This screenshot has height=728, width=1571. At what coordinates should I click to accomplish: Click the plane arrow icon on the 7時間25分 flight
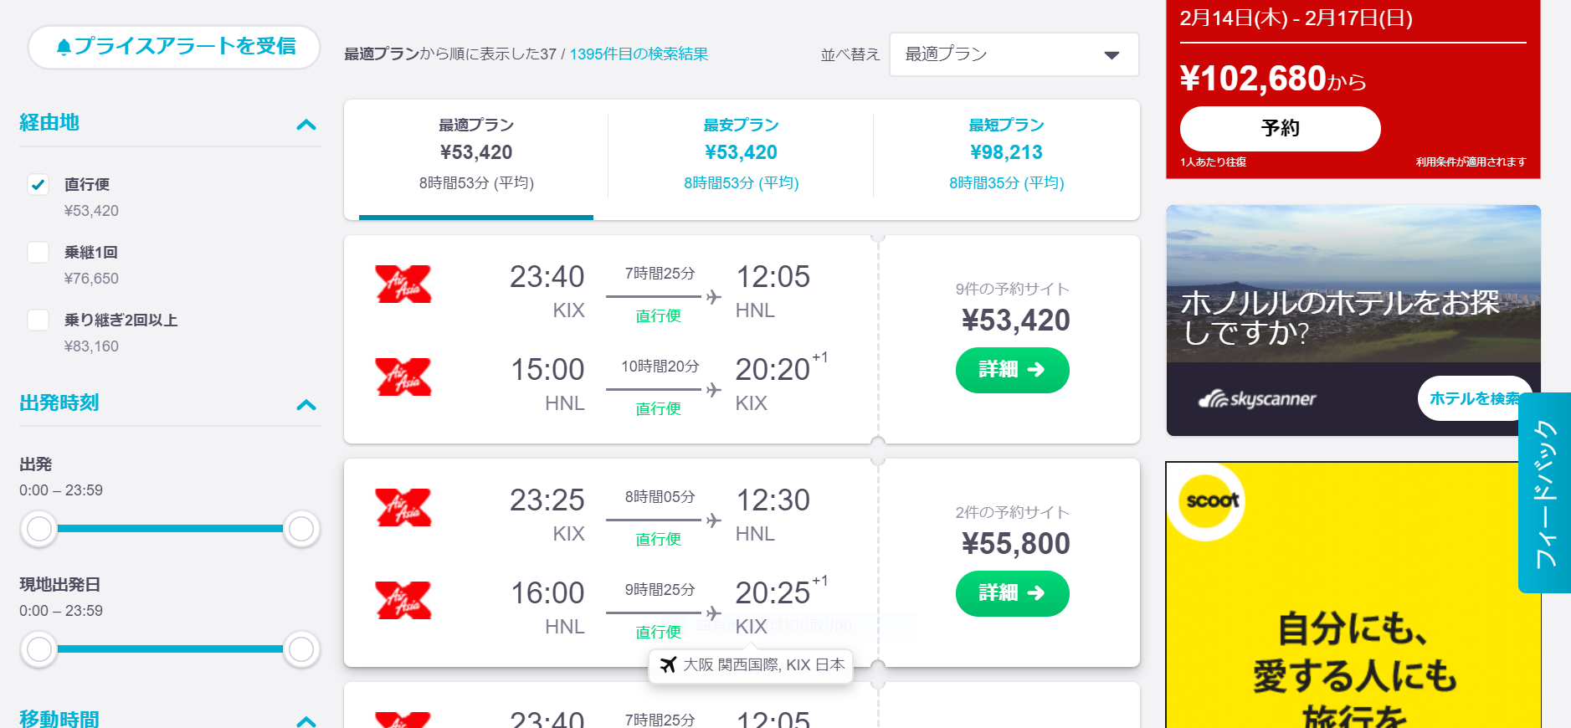tap(714, 296)
